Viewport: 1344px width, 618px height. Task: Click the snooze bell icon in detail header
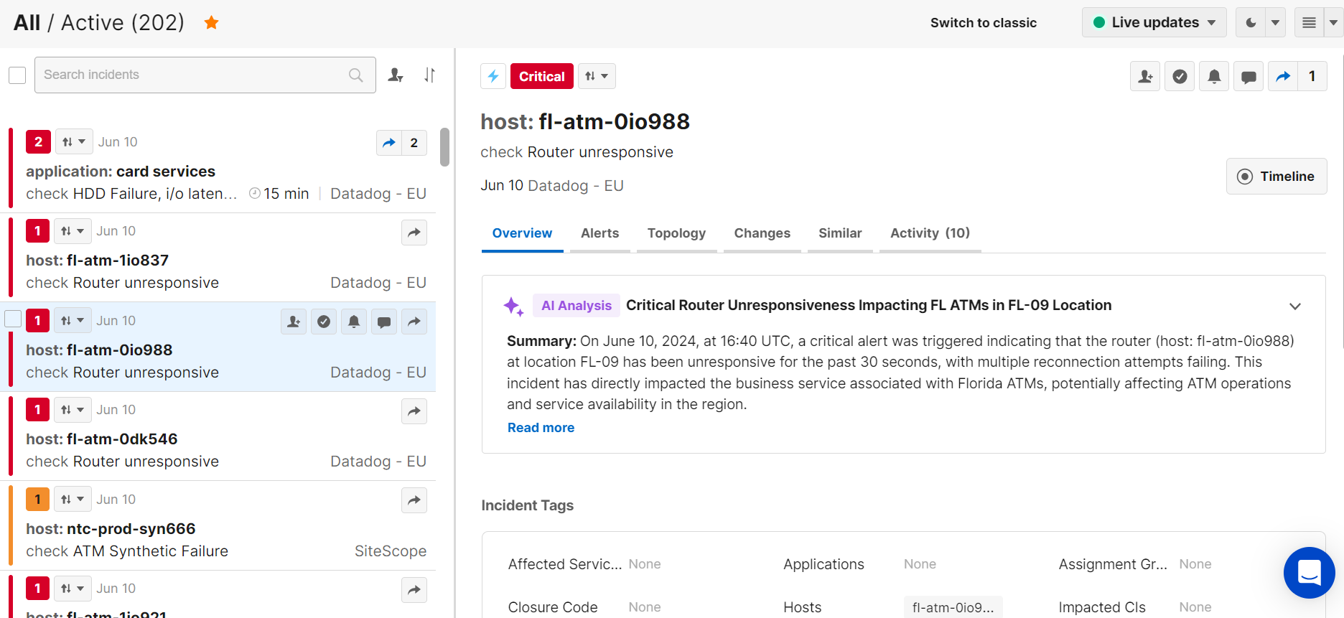(1214, 76)
